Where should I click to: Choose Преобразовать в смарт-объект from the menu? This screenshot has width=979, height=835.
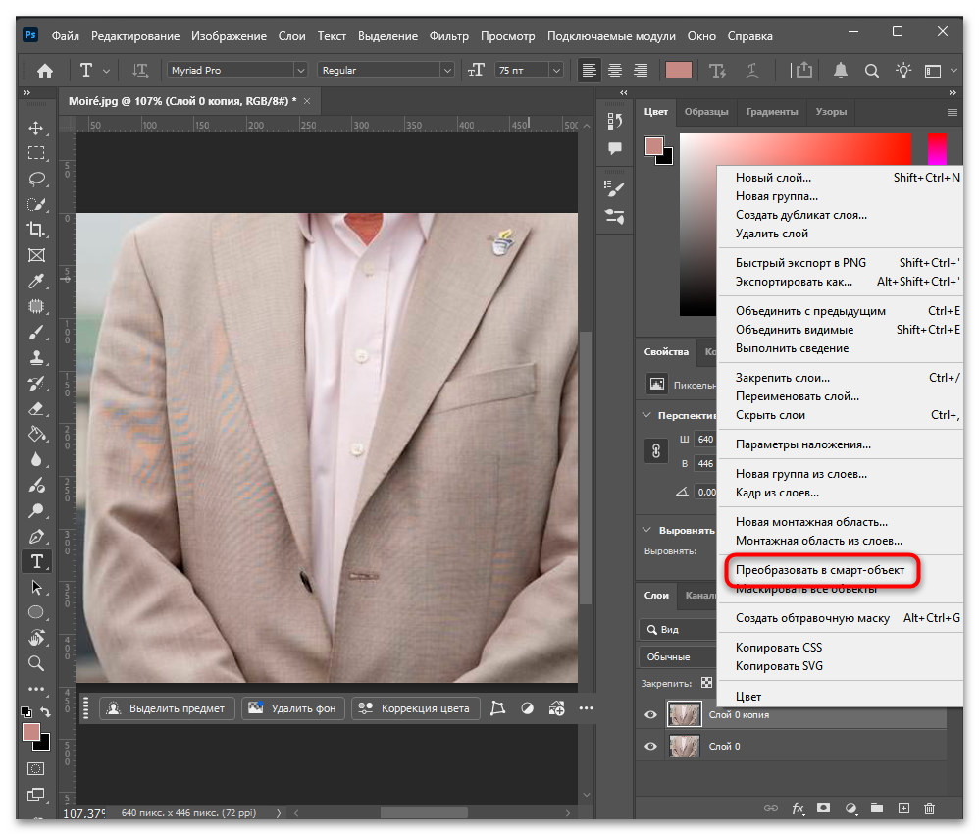[x=820, y=570]
